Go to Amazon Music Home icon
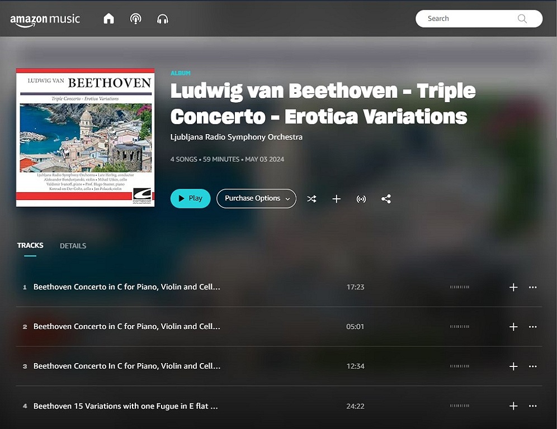The image size is (557, 429). click(x=108, y=18)
